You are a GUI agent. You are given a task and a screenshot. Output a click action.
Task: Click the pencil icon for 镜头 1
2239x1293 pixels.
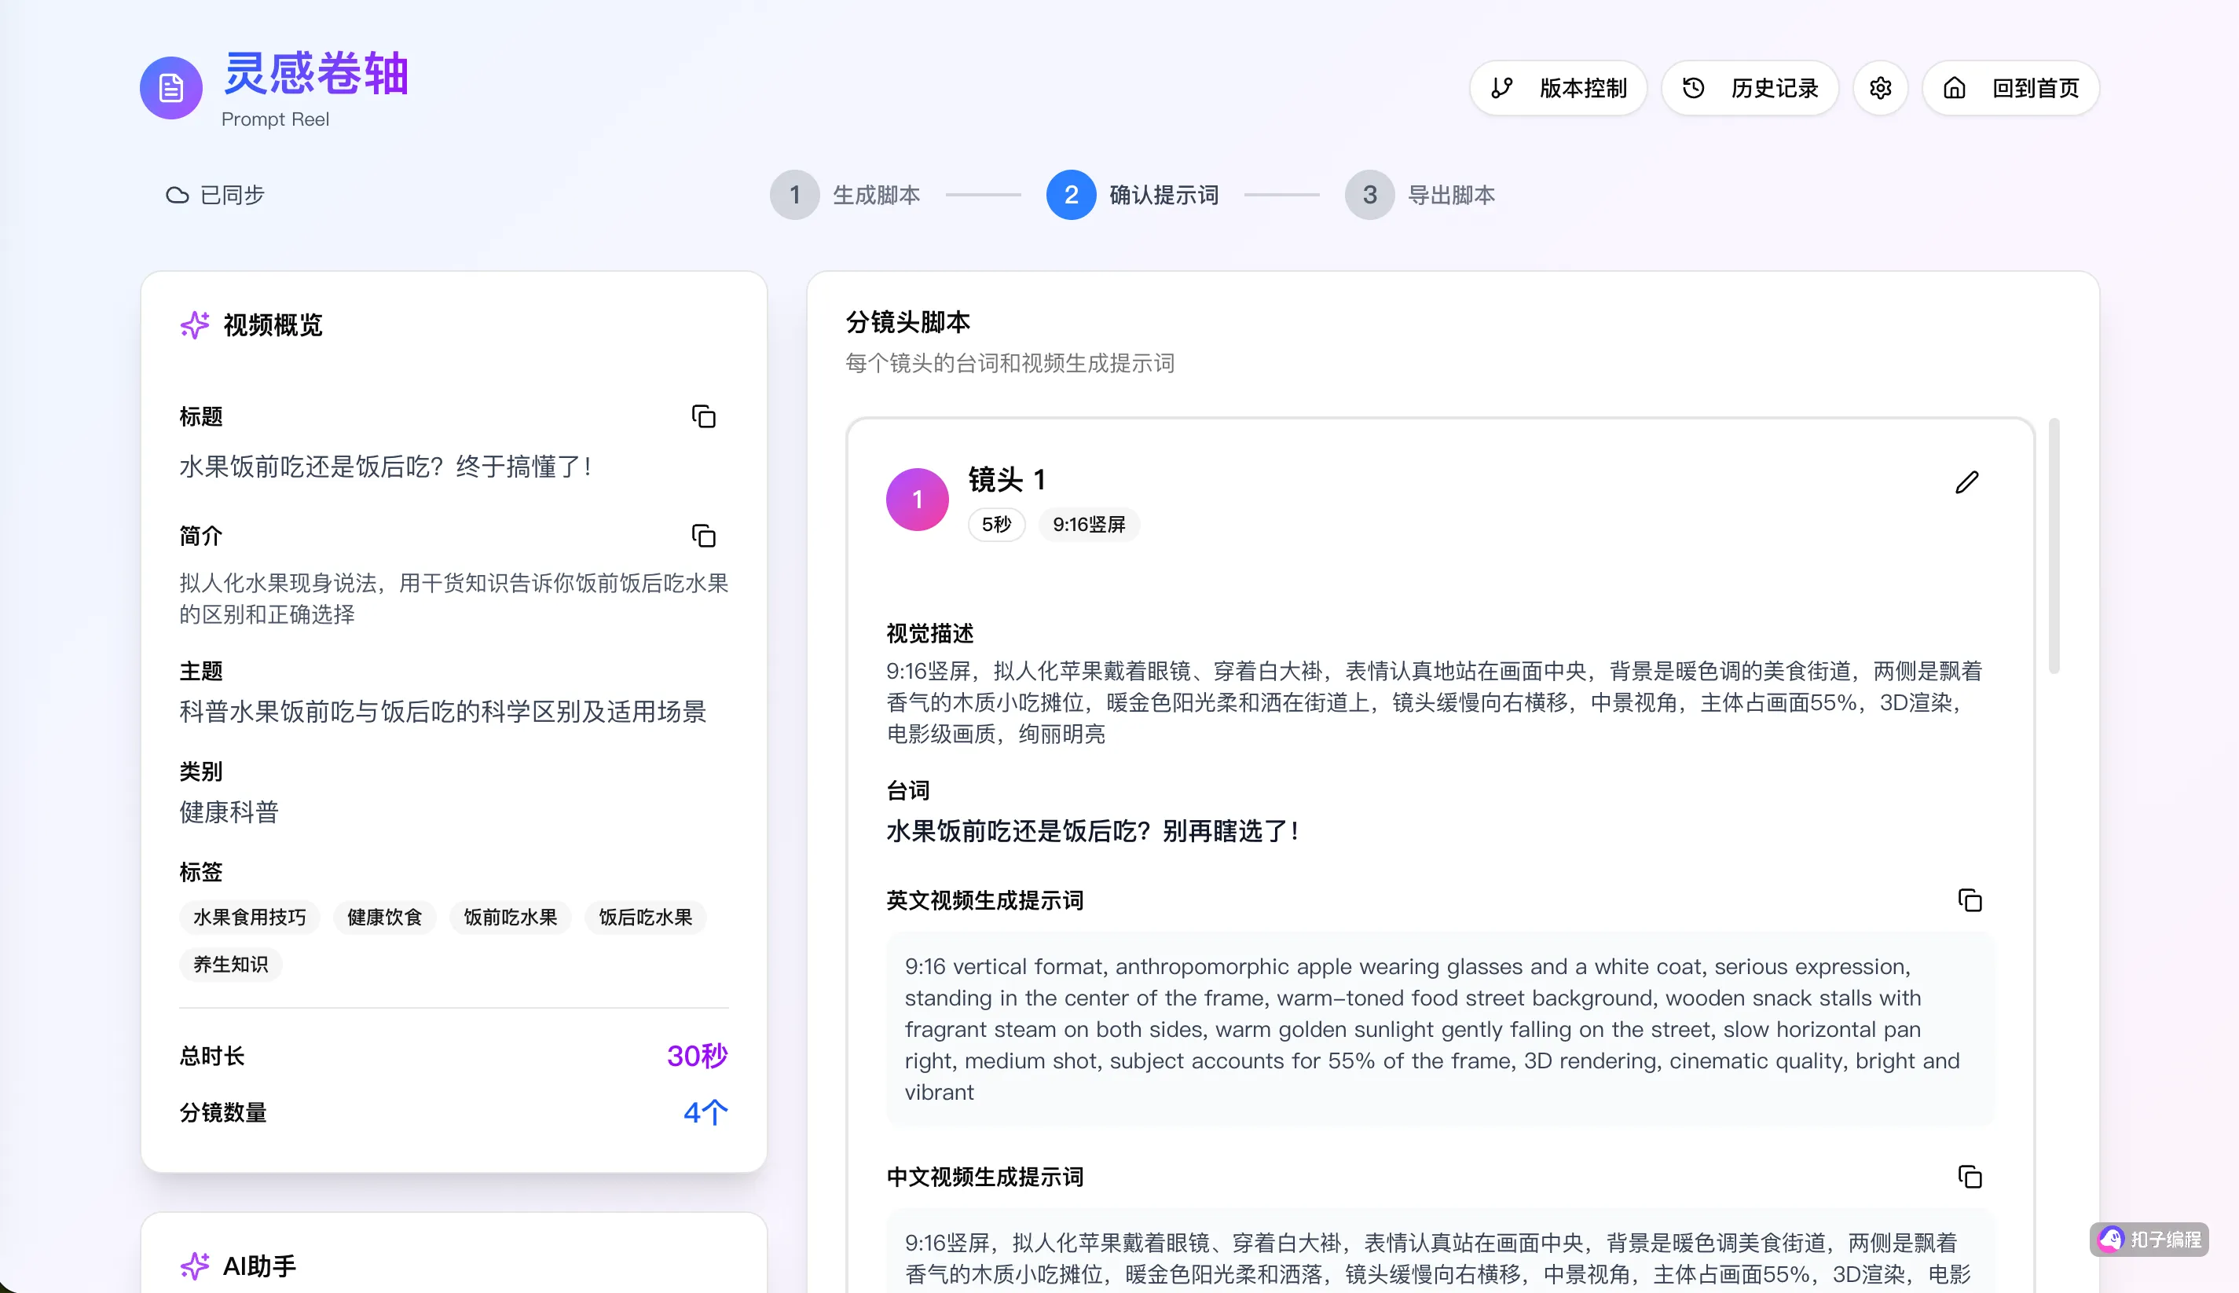point(1966,482)
